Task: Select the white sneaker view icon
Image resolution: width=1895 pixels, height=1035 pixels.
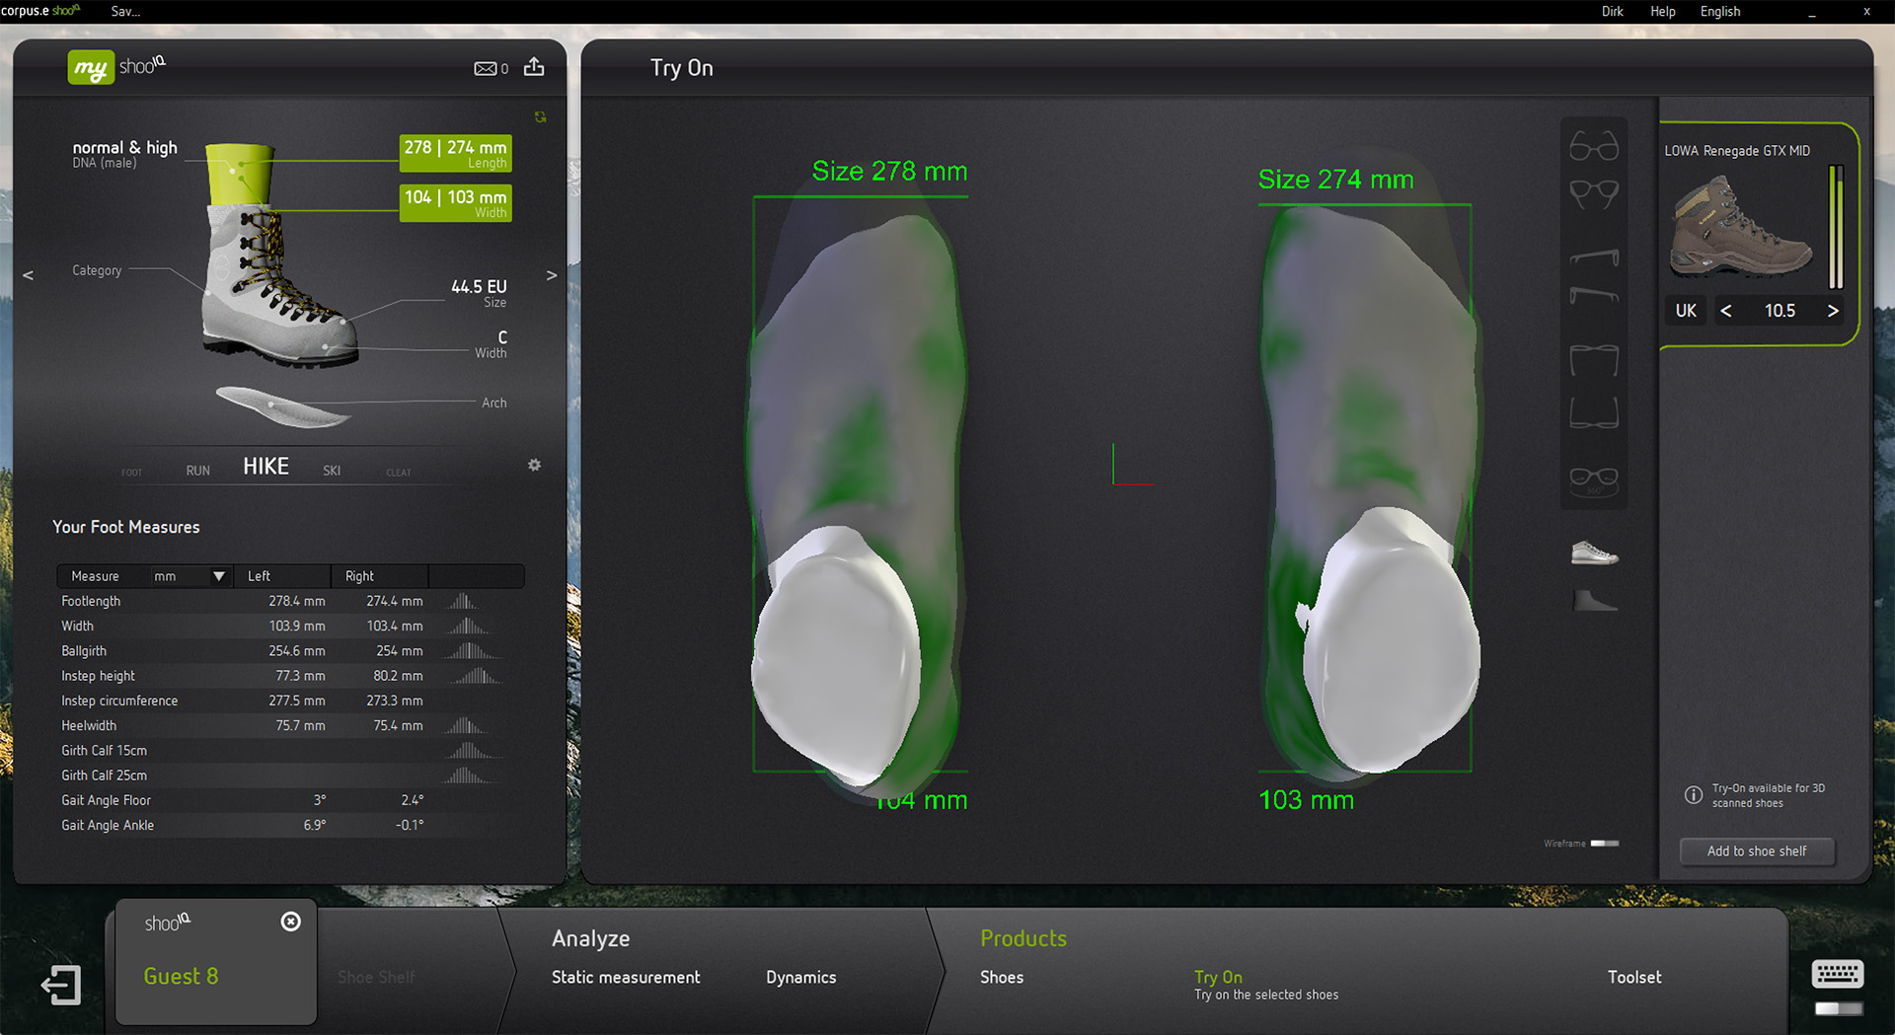Action: [x=1594, y=553]
